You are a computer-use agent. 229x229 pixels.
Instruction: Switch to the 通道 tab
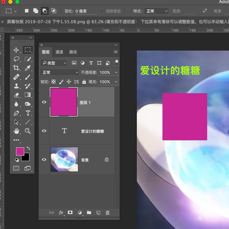[x=59, y=52]
